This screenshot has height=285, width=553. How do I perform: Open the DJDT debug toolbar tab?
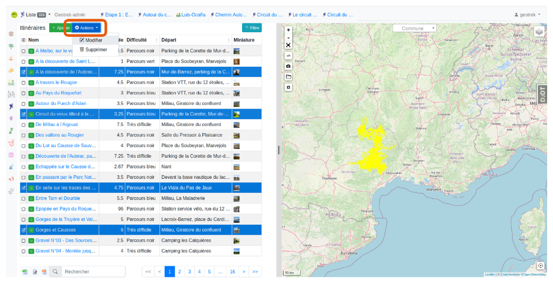(542, 94)
